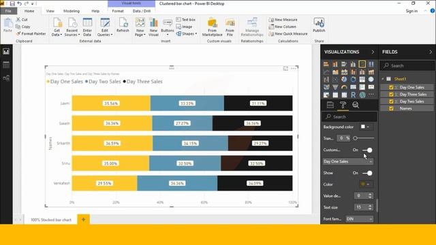436x245 pixels.
Task: Select the Clustered bar chart visual
Action: click(344, 64)
